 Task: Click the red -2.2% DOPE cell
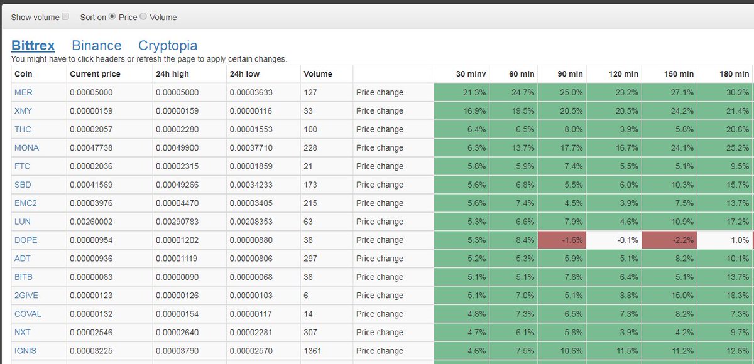click(669, 240)
